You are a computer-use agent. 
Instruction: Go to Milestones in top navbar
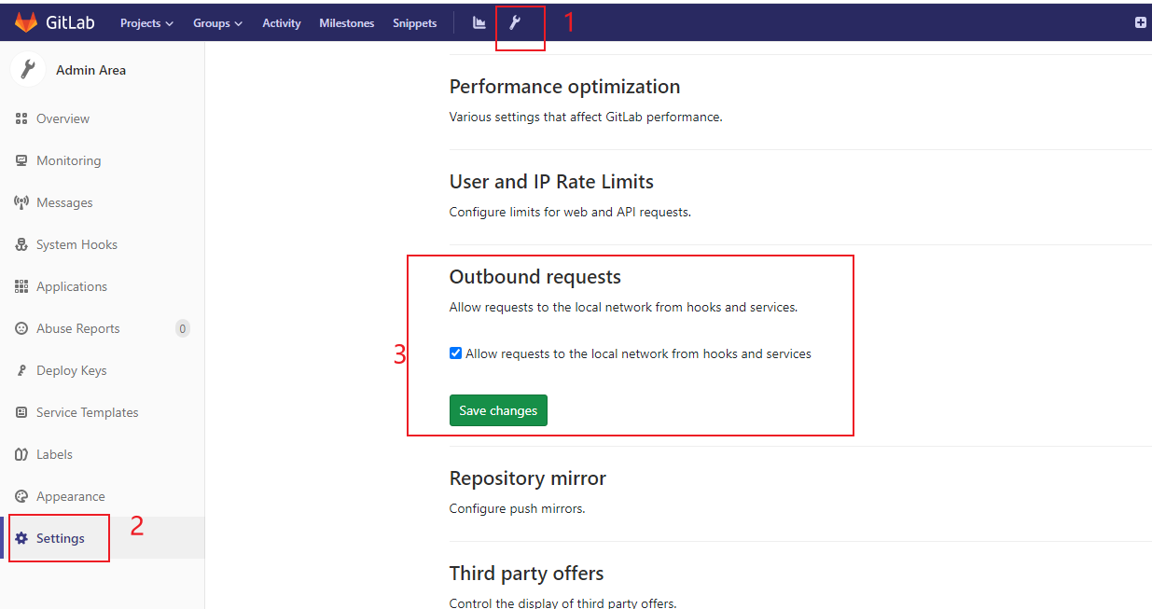tap(347, 23)
